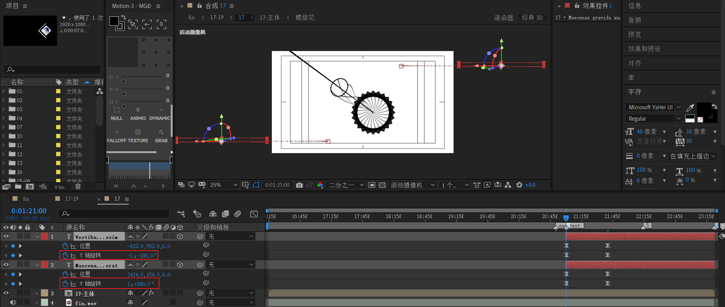Delete selected project item with trash icon
Image resolution: width=725 pixels, height=307 pixels.
click(78, 186)
